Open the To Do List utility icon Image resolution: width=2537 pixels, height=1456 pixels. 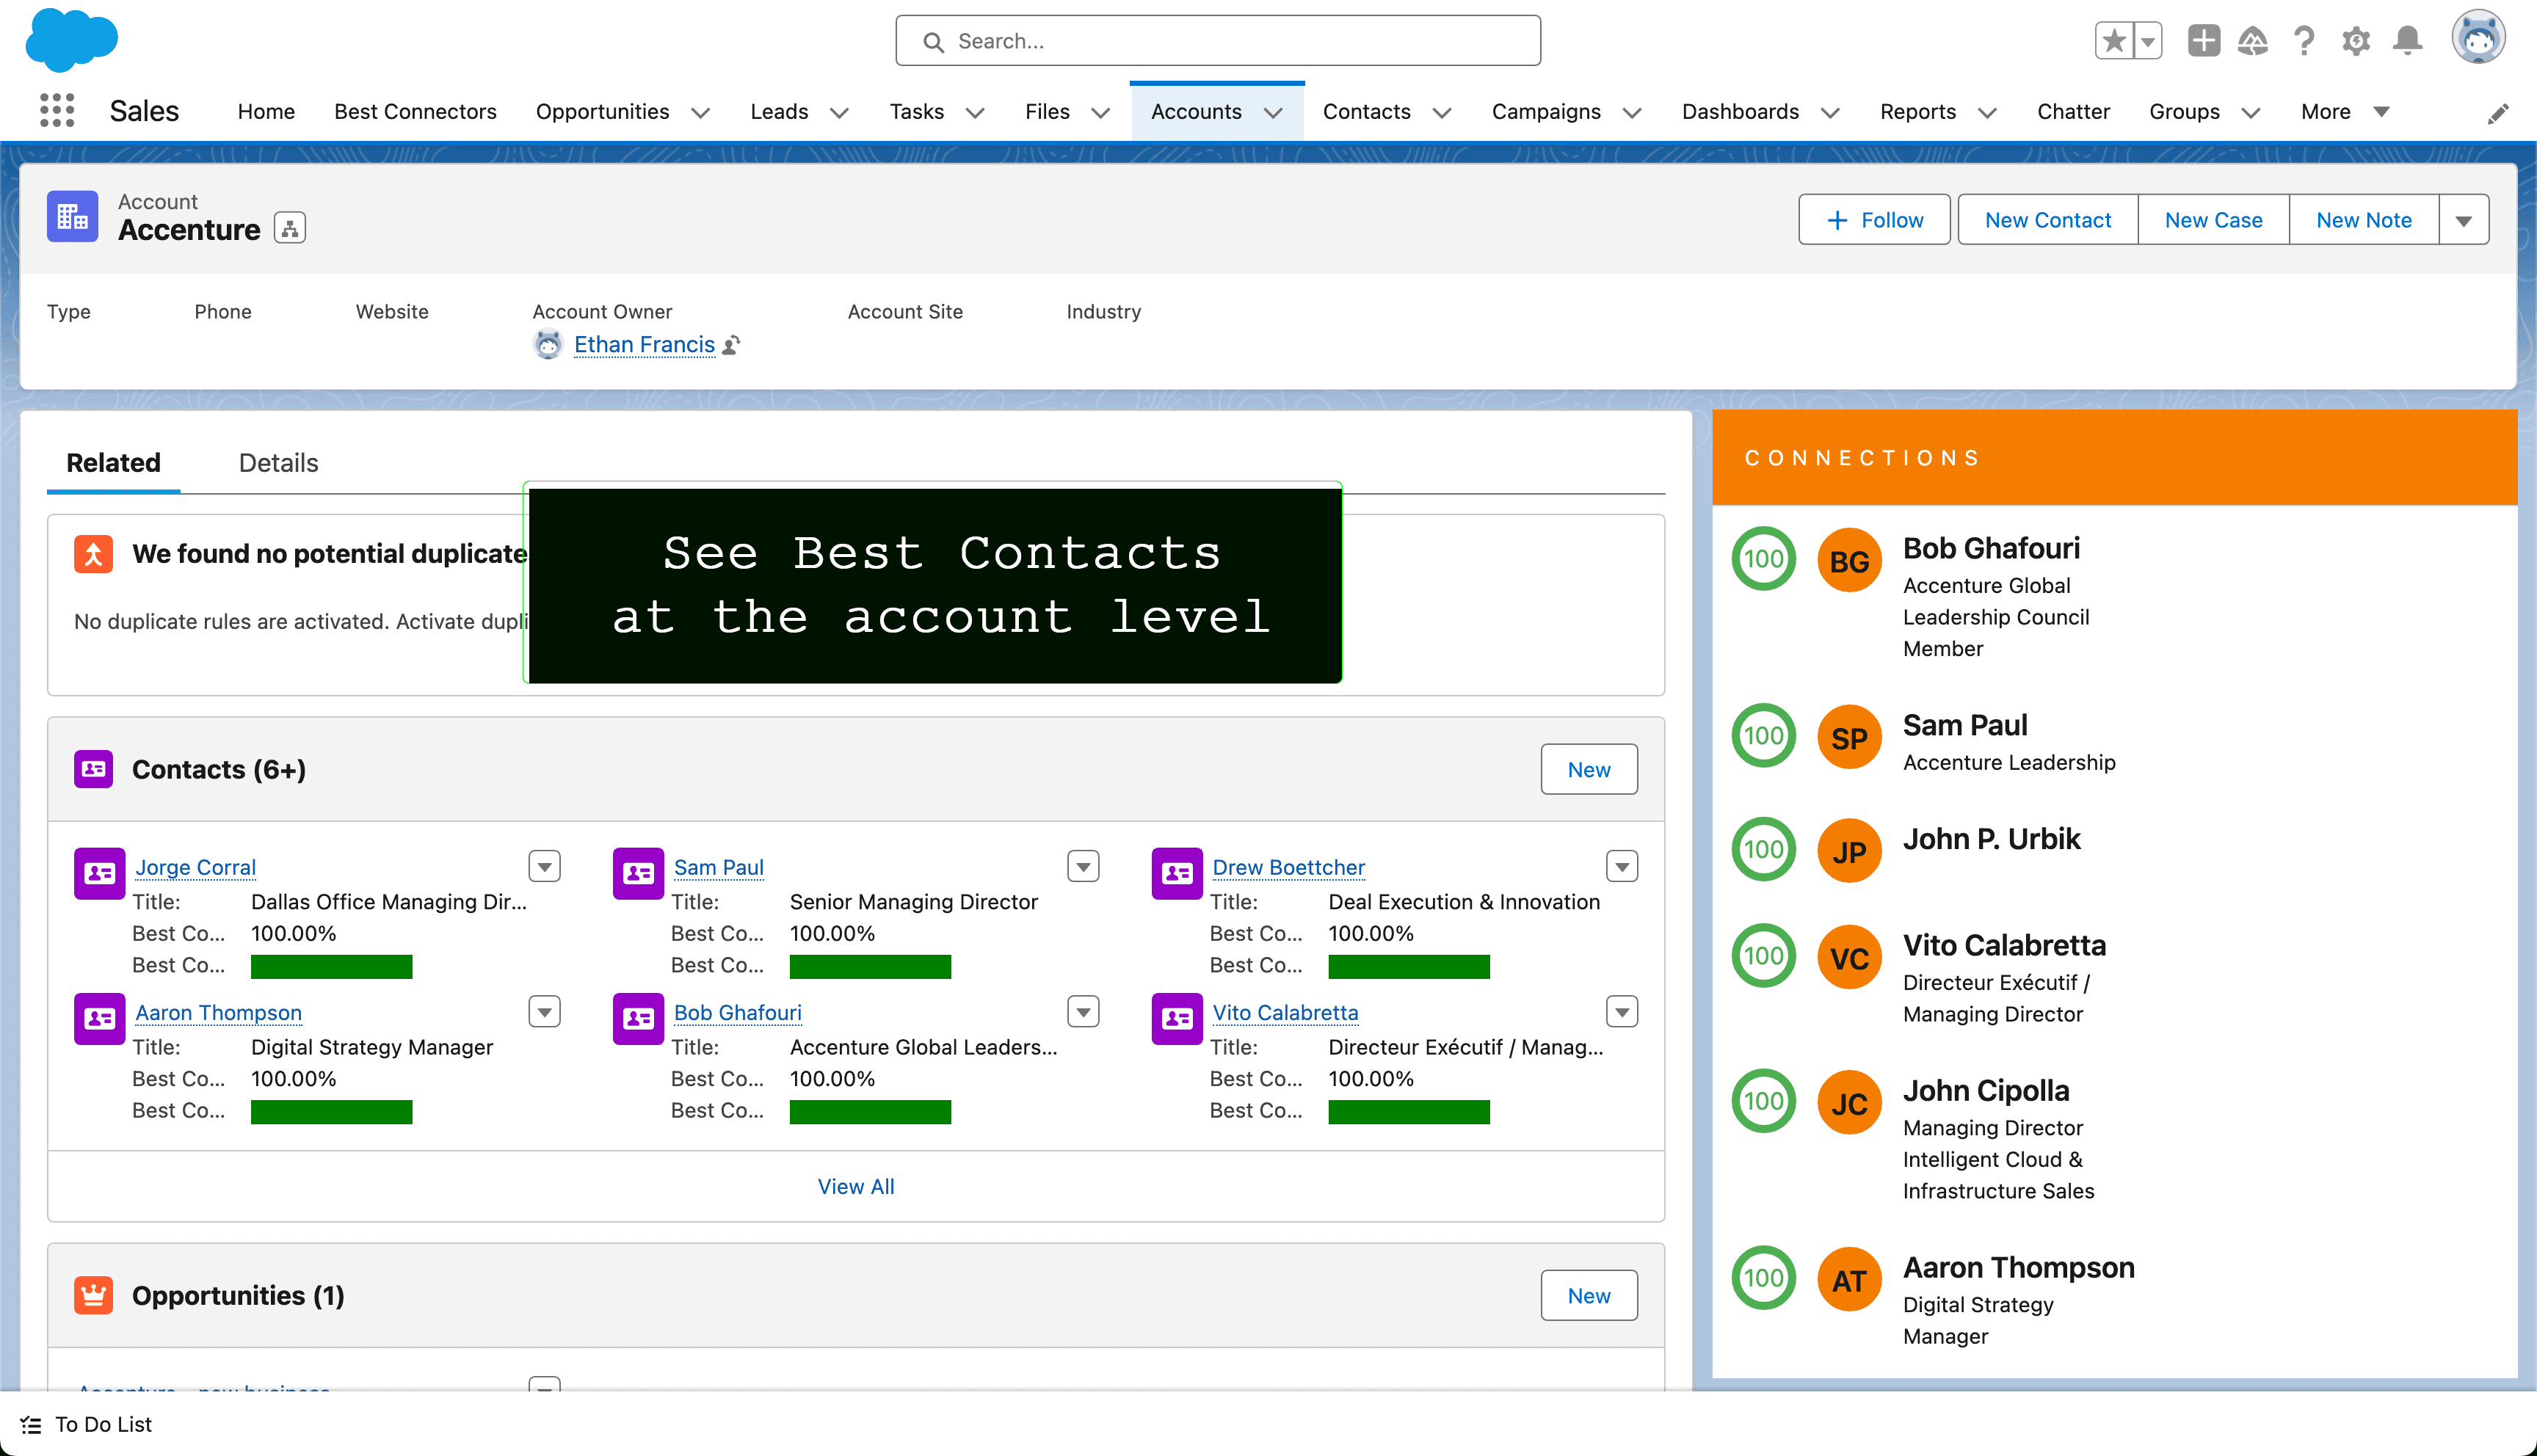pyautogui.click(x=31, y=1424)
